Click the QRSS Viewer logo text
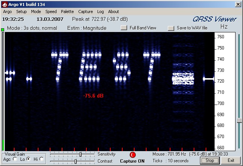 [215, 19]
